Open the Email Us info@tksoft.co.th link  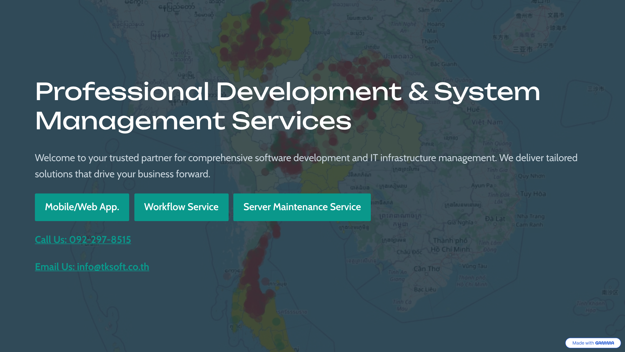point(92,267)
